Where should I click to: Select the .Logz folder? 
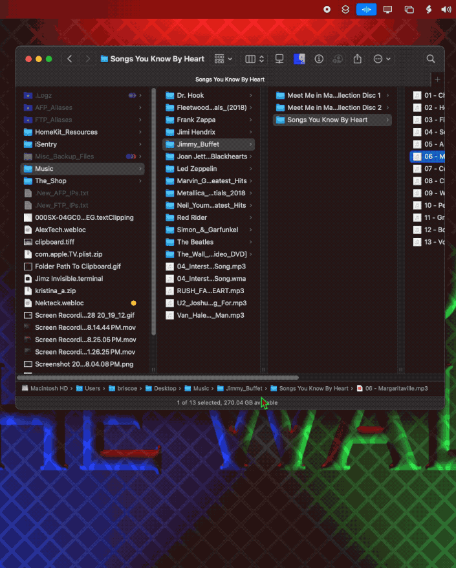pyautogui.click(x=82, y=95)
